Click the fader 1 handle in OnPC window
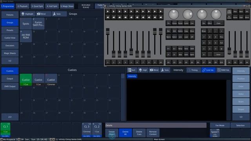The width and height of the screenshot is (251, 141). tap(108, 31)
